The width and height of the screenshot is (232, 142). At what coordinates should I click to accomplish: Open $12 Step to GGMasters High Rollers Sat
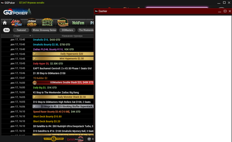point(62,102)
